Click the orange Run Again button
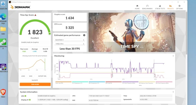Image resolution: width=196 pixels, height=105 pixels. pyautogui.click(x=35, y=84)
